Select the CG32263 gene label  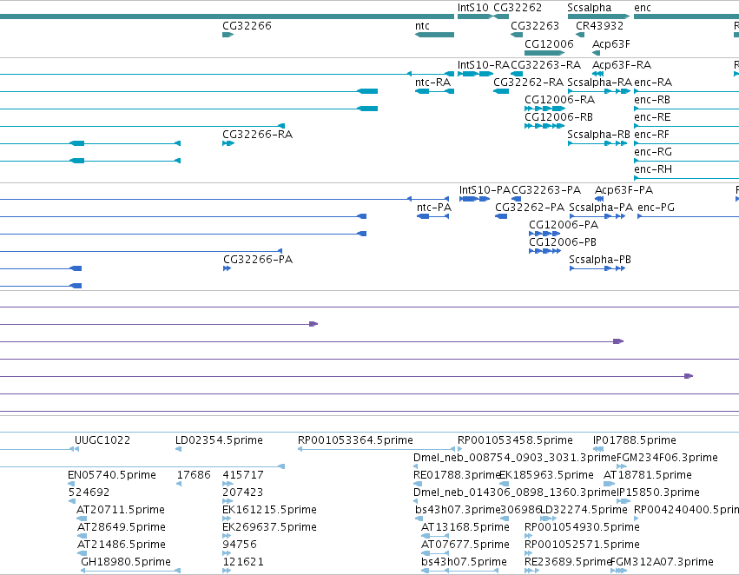(x=535, y=25)
